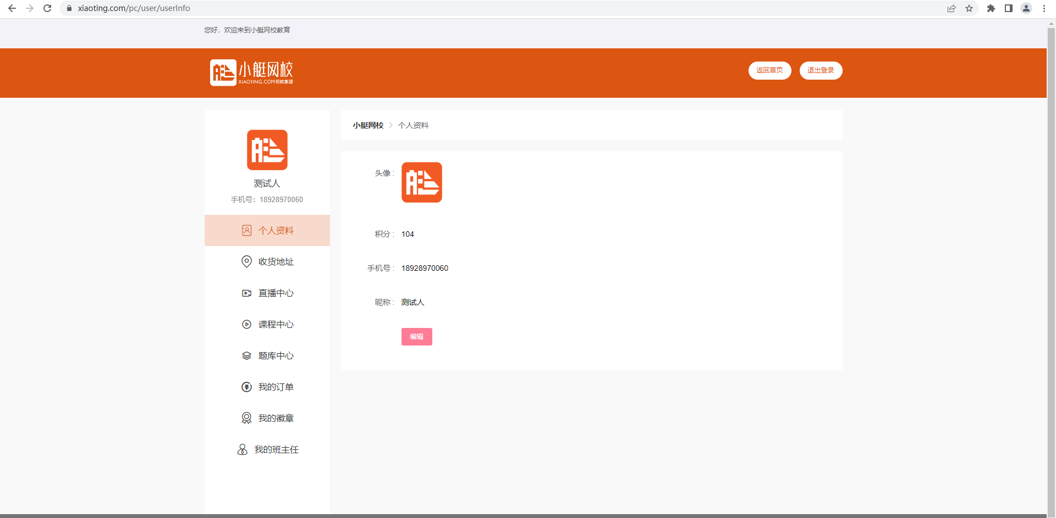Open 我的订单 in the sidebar menu
The width and height of the screenshot is (1056, 518).
pyautogui.click(x=267, y=387)
